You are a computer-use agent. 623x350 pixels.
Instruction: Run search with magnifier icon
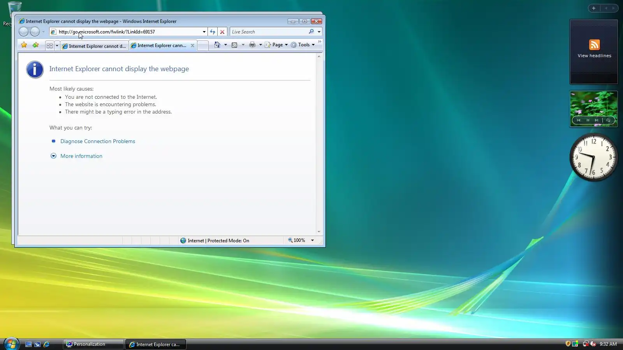311,32
